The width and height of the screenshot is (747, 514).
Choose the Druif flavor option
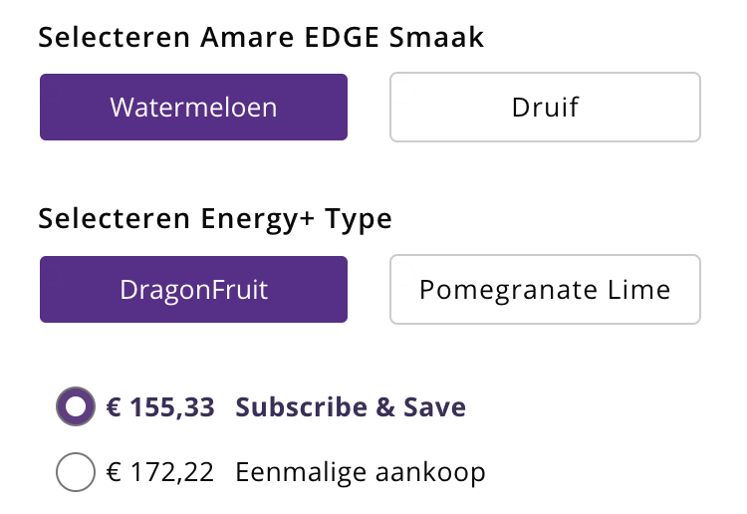point(545,107)
